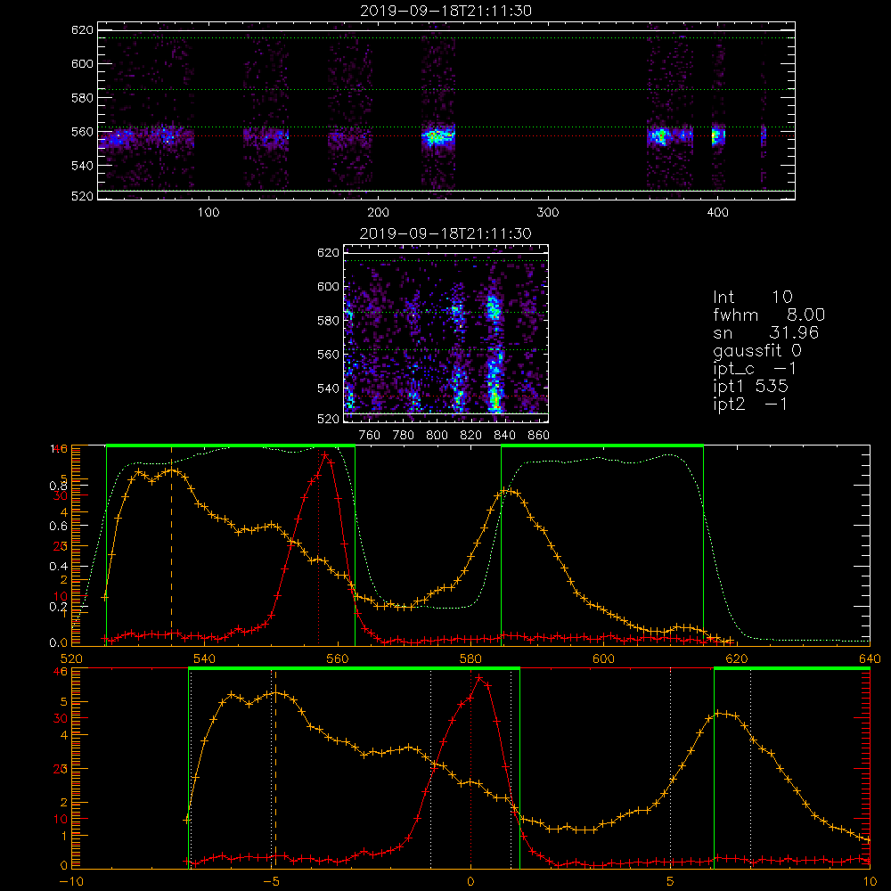
Task: Click x-axis label 300 on top spectrogram
Action: click(x=548, y=213)
